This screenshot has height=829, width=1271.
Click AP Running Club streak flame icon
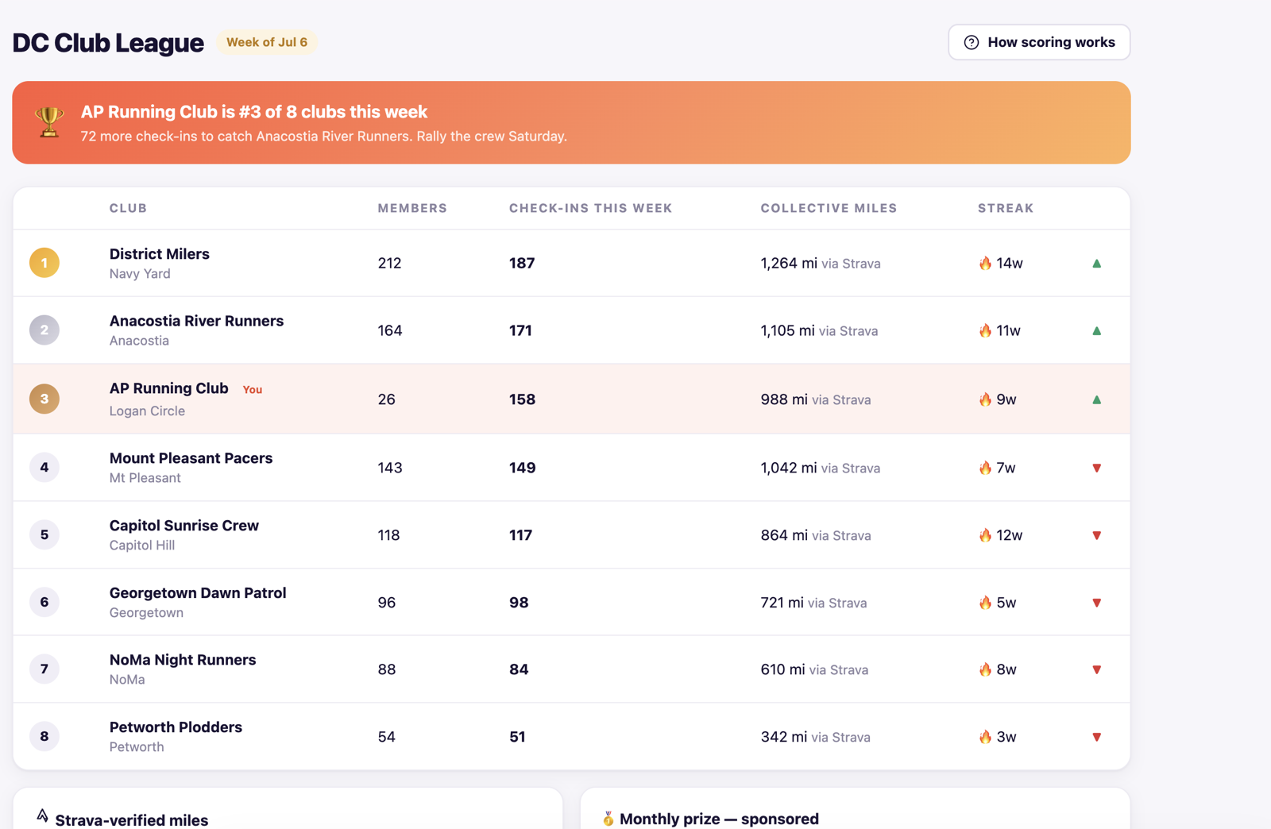tap(985, 399)
